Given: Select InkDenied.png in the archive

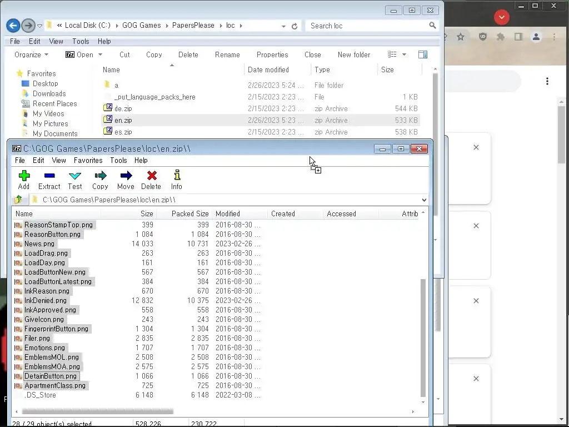Looking at the screenshot, I should 46,300.
